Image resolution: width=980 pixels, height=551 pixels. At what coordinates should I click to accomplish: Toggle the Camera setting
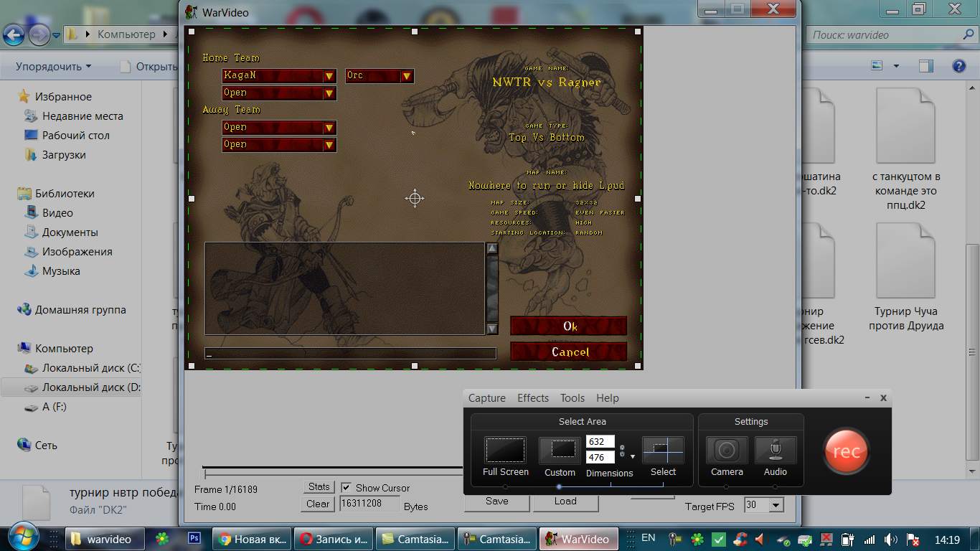(727, 451)
